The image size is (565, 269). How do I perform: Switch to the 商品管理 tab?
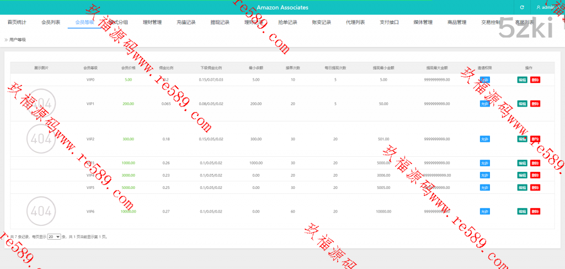coord(457,23)
